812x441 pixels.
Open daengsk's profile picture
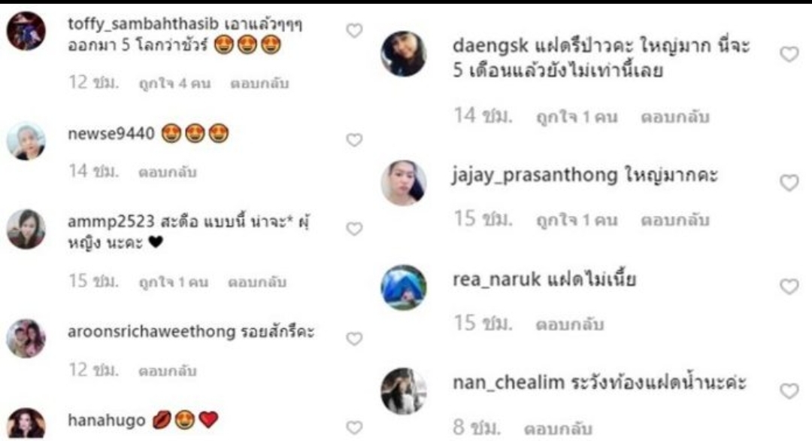coord(404,54)
